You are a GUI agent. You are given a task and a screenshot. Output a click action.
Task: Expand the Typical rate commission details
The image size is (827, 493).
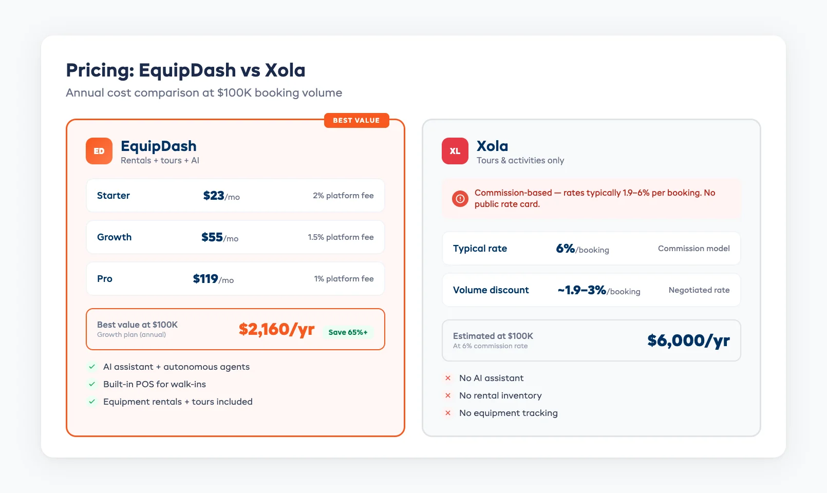point(591,248)
